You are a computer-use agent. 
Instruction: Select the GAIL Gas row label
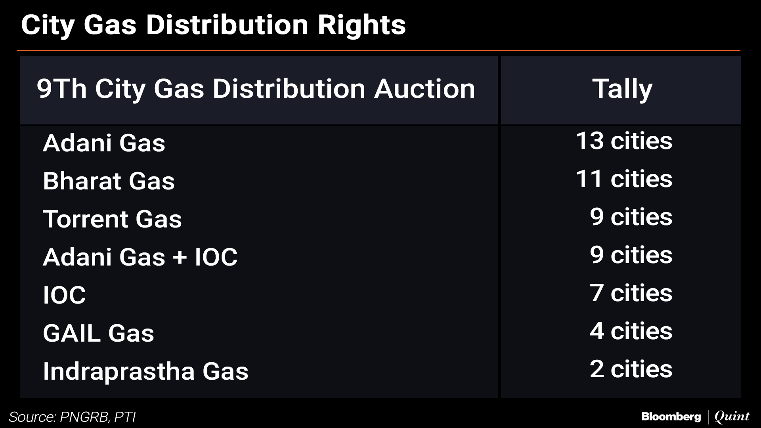(x=98, y=333)
